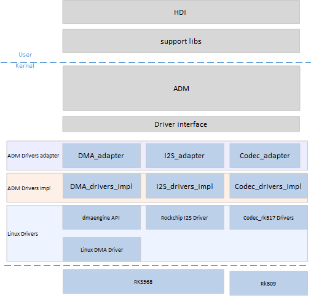311x296 pixels.
Task: Click the I2S_drivers_impl block
Action: (185, 186)
